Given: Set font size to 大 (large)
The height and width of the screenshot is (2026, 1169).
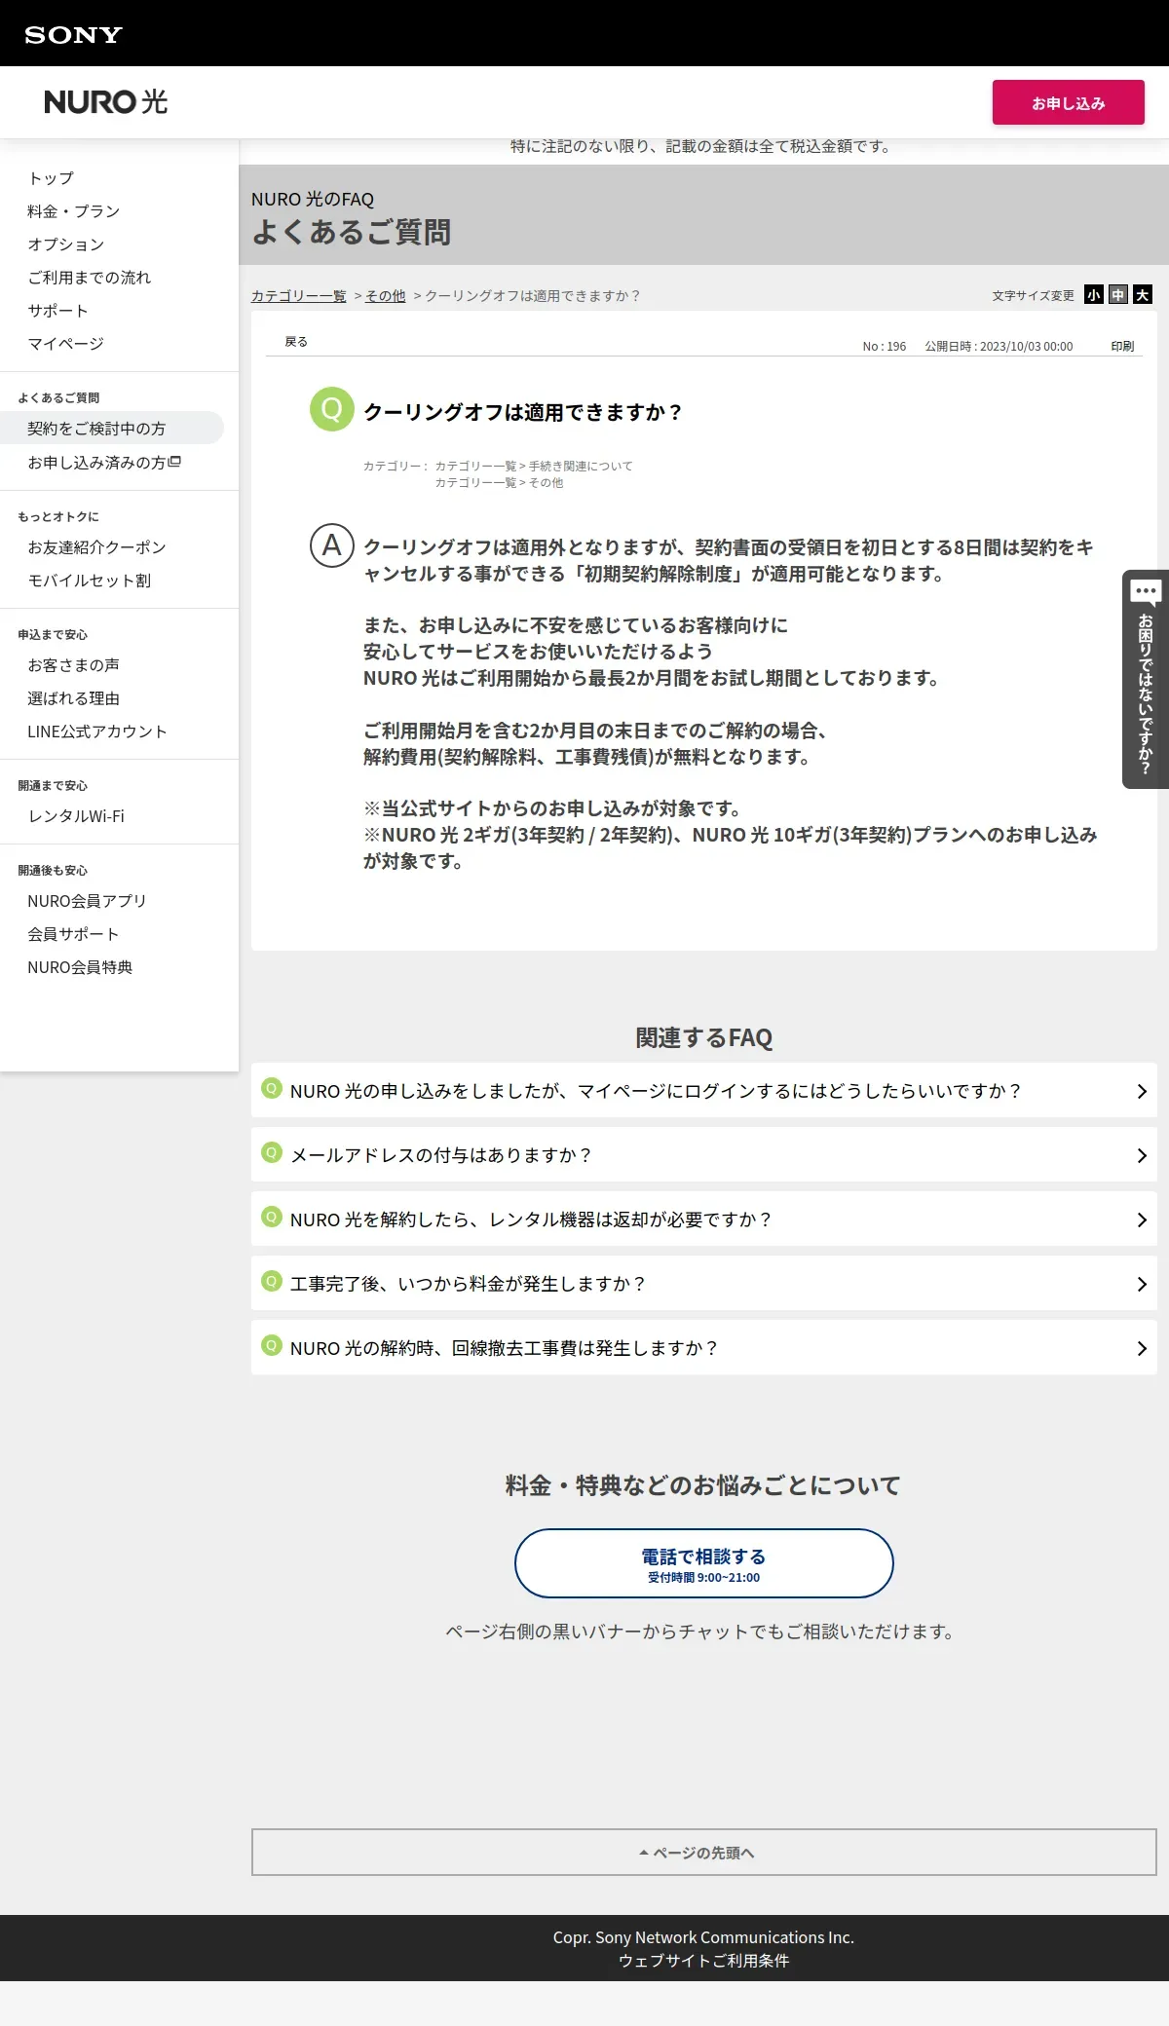Looking at the screenshot, I should (1143, 295).
